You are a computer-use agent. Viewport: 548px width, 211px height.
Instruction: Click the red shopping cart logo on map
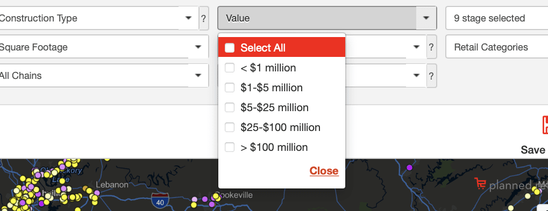pos(480,184)
